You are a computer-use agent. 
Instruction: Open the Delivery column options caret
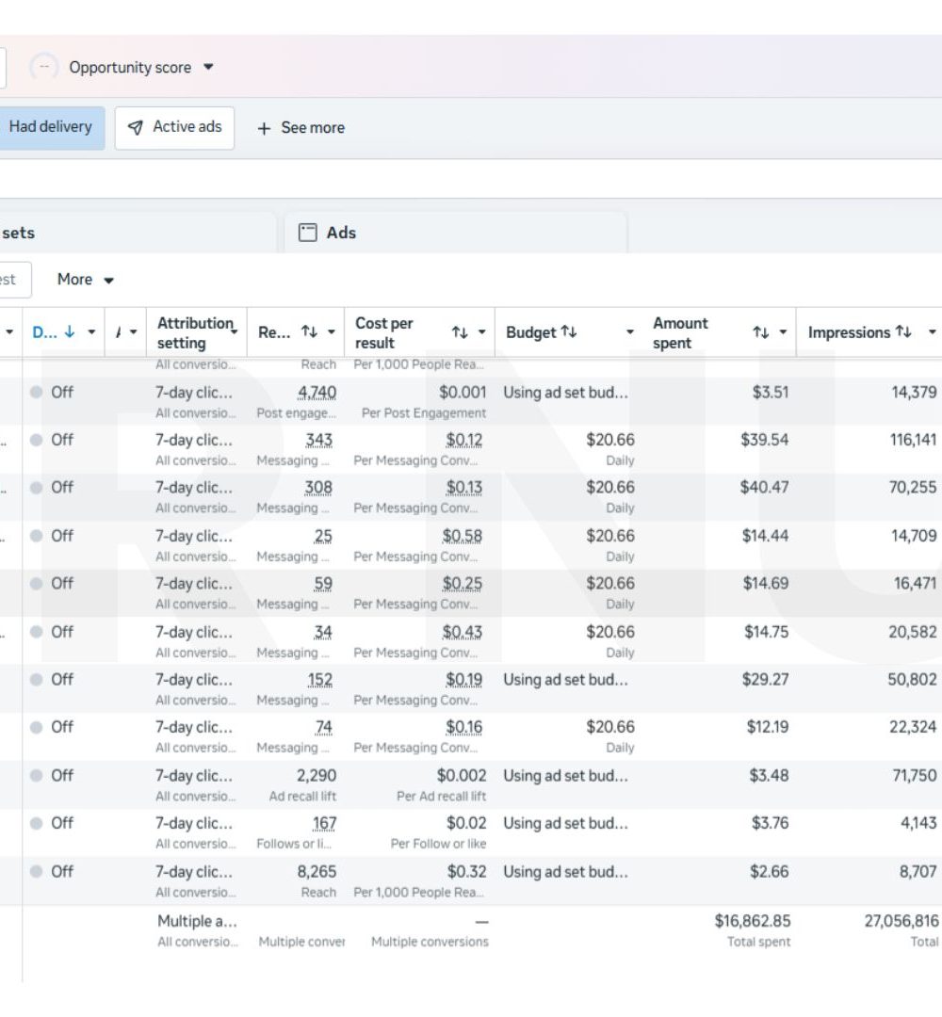point(91,332)
